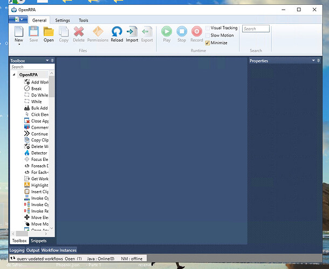Open the New button dropdown arrow

(x=19, y=44)
